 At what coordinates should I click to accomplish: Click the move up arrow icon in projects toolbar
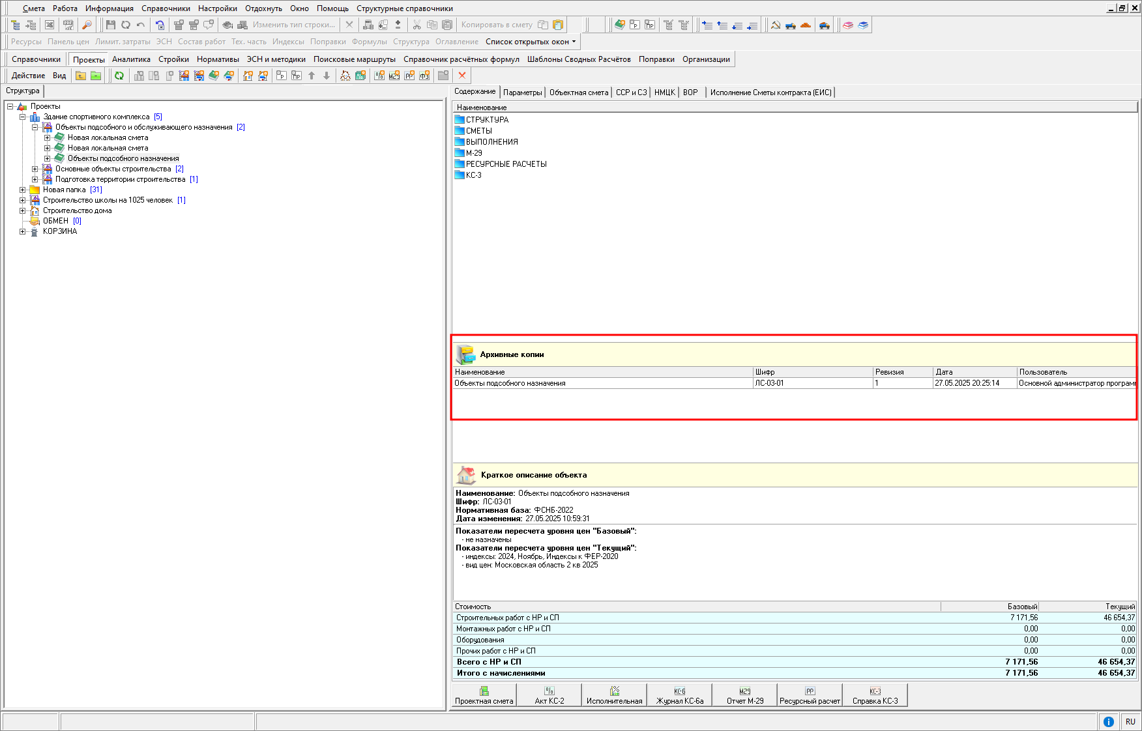point(312,76)
